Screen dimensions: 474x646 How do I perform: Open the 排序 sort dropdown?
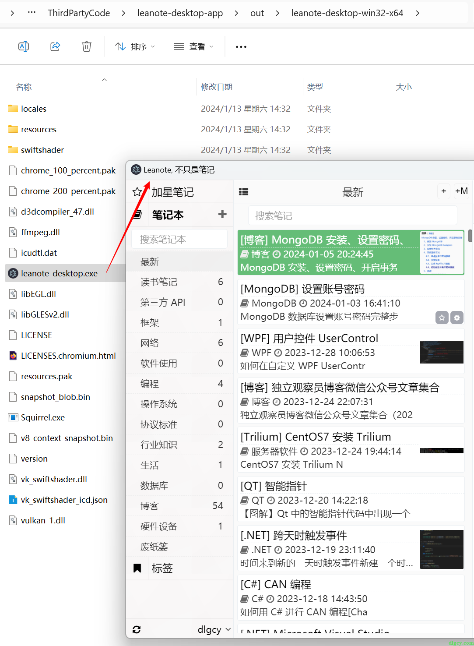click(135, 46)
